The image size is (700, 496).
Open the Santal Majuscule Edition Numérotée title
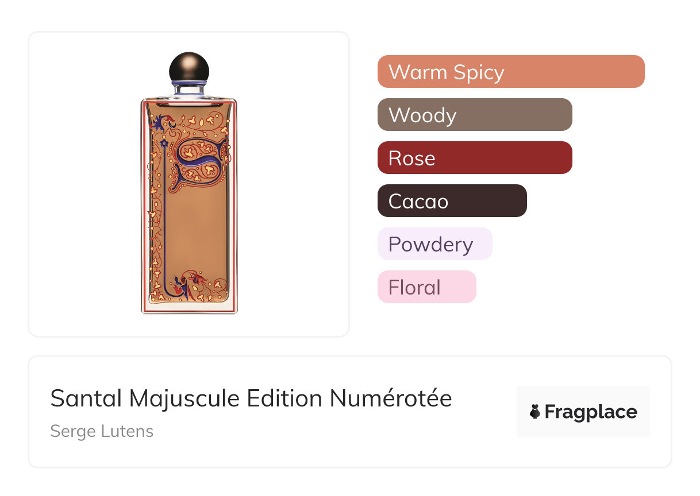point(251,398)
